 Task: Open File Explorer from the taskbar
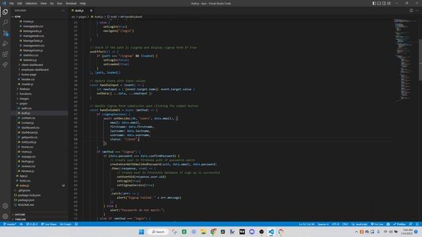tap(203, 232)
